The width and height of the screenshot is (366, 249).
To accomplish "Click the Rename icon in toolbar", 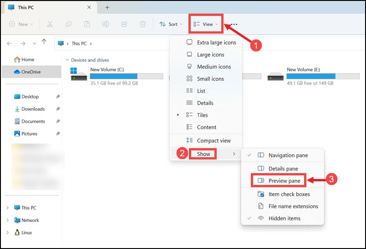I will tap(106, 24).
